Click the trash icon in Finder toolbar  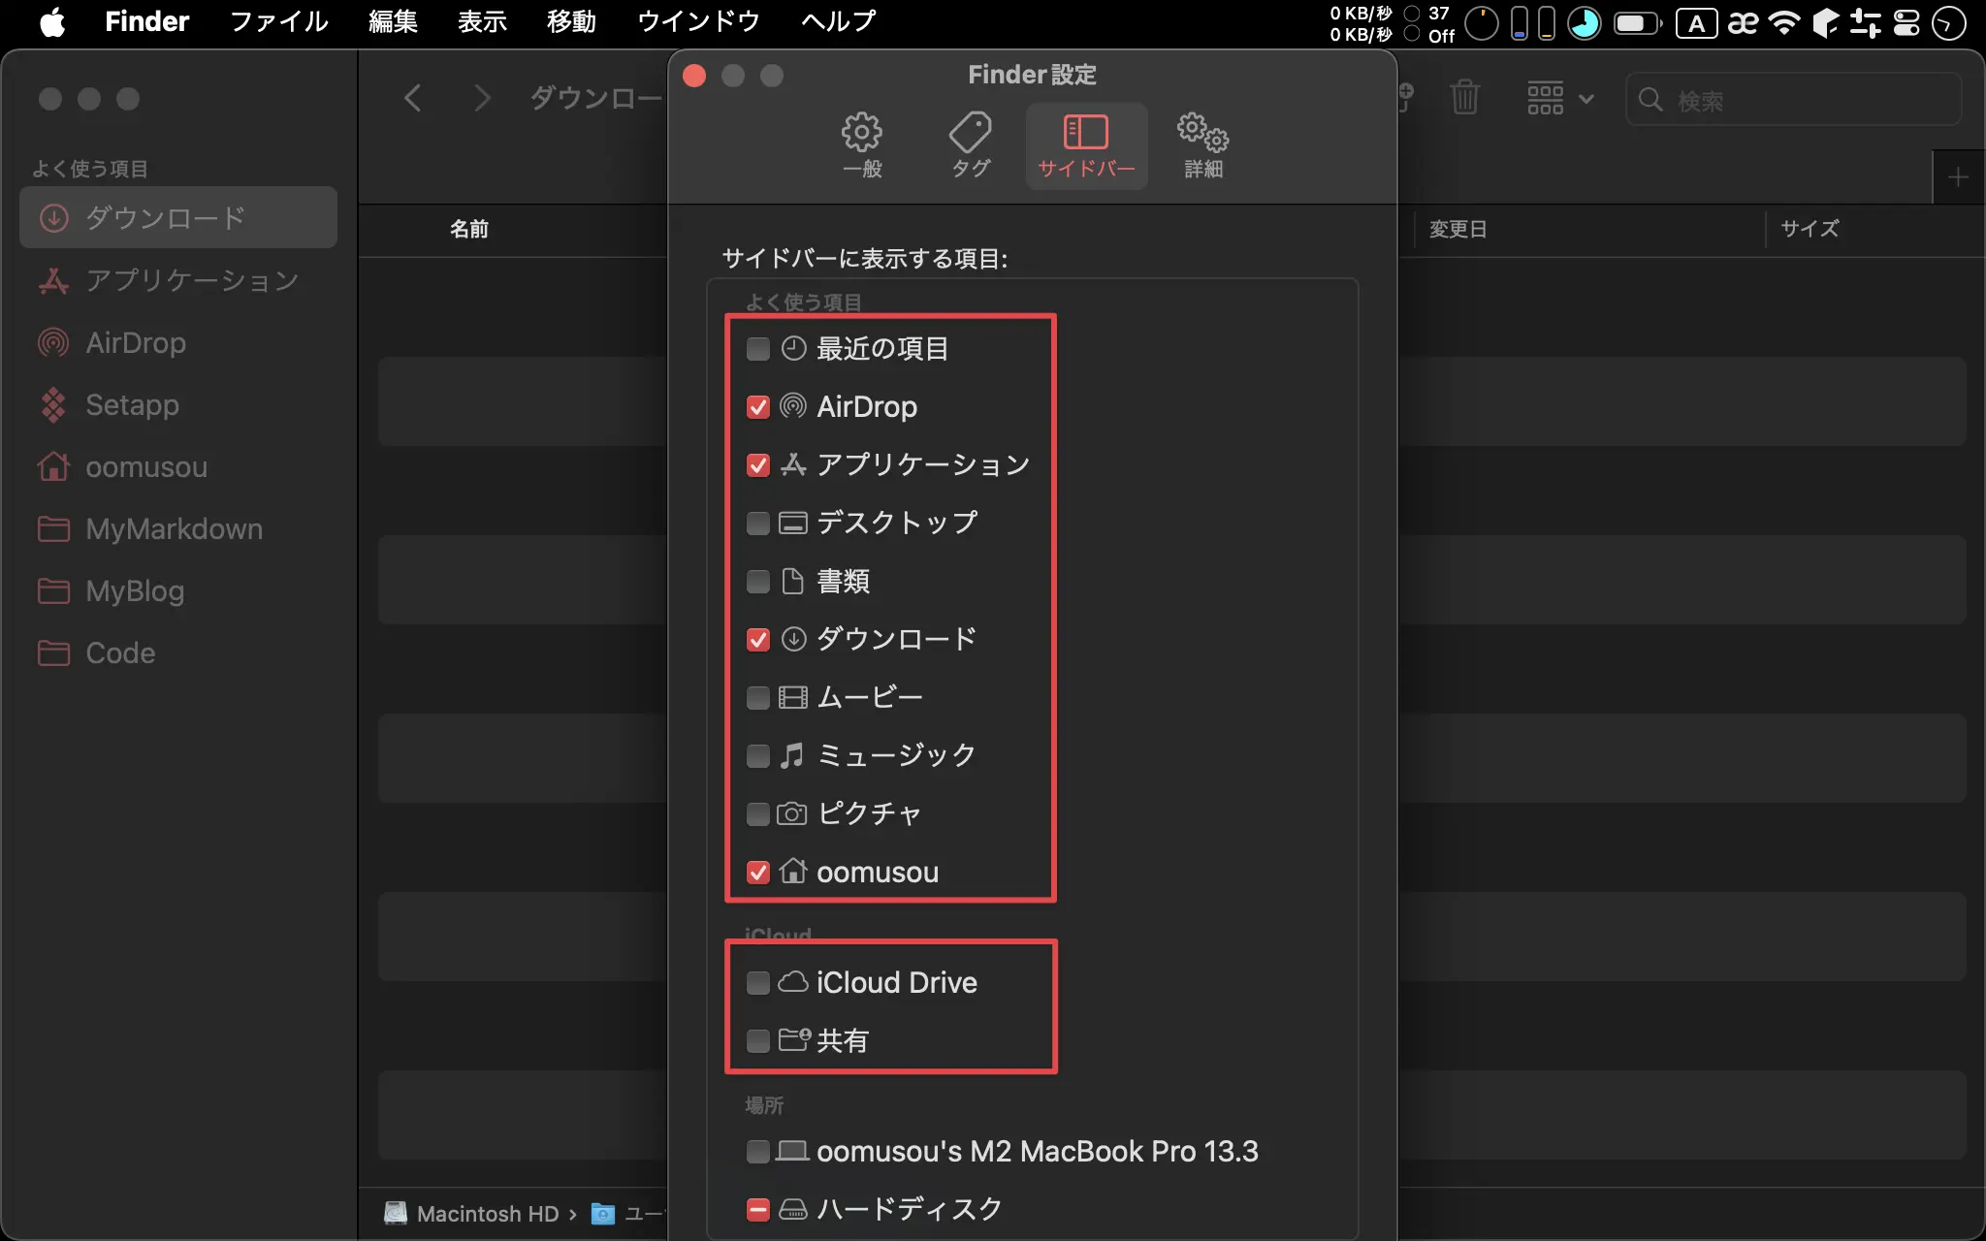tap(1464, 98)
